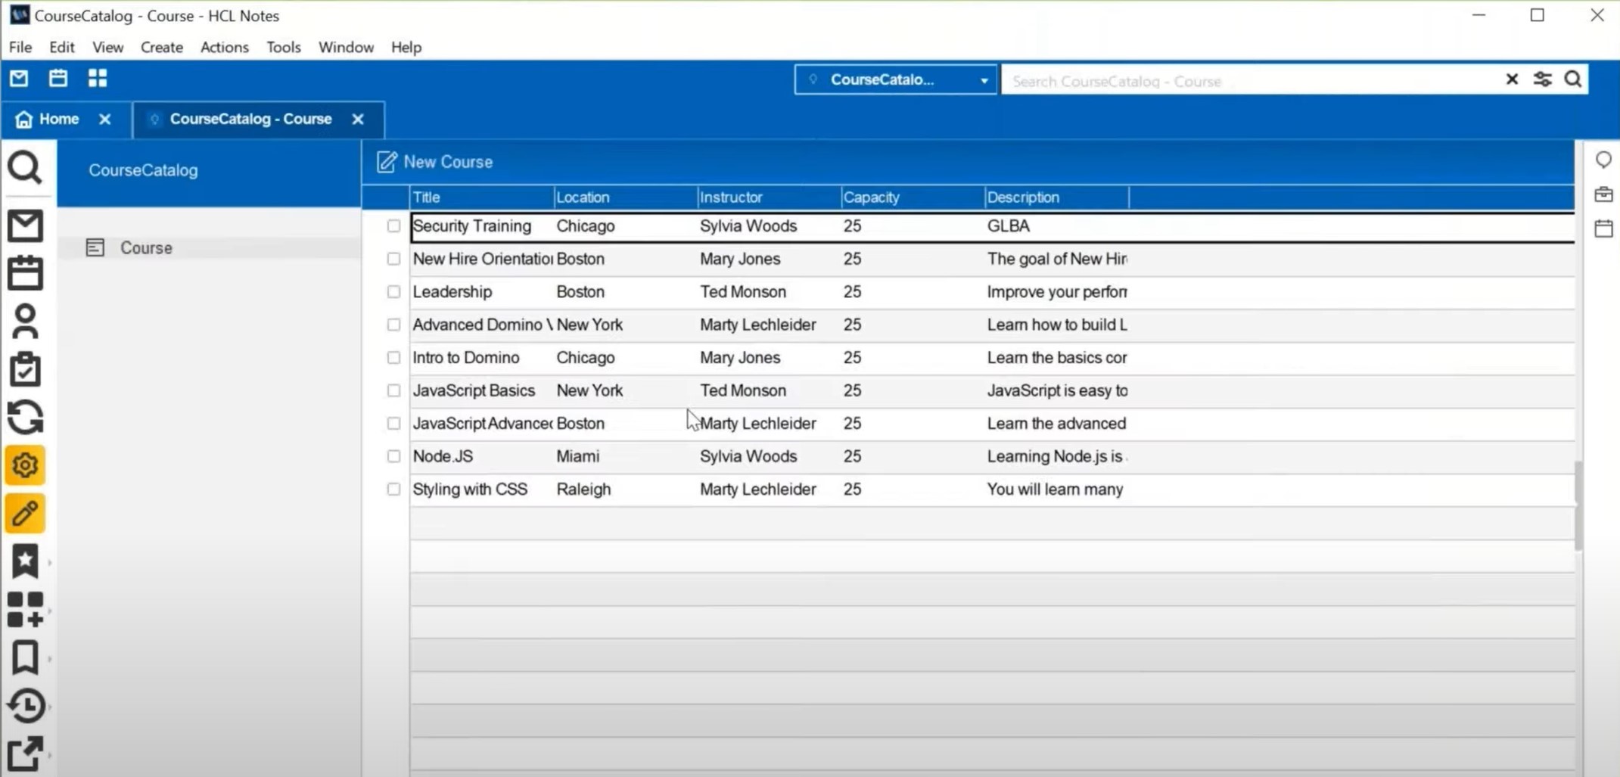Select the Node.JS course title

pyautogui.click(x=443, y=456)
